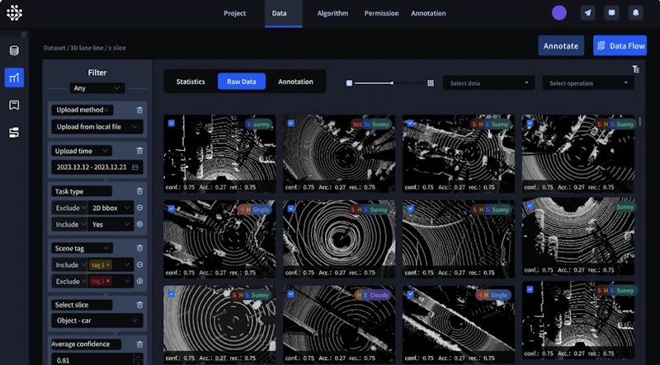Open the bookmark annotation icon in sidebar
660x365 pixels.
pos(14,105)
